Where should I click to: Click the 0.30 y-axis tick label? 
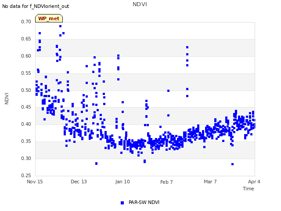click(26, 158)
